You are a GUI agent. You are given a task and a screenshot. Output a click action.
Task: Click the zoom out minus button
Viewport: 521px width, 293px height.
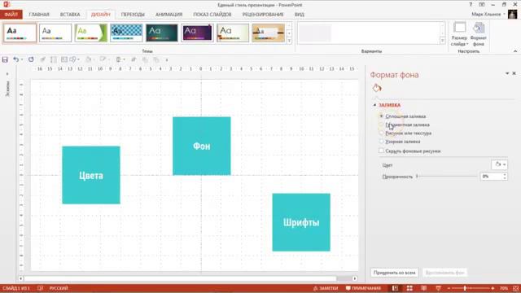[449, 288]
